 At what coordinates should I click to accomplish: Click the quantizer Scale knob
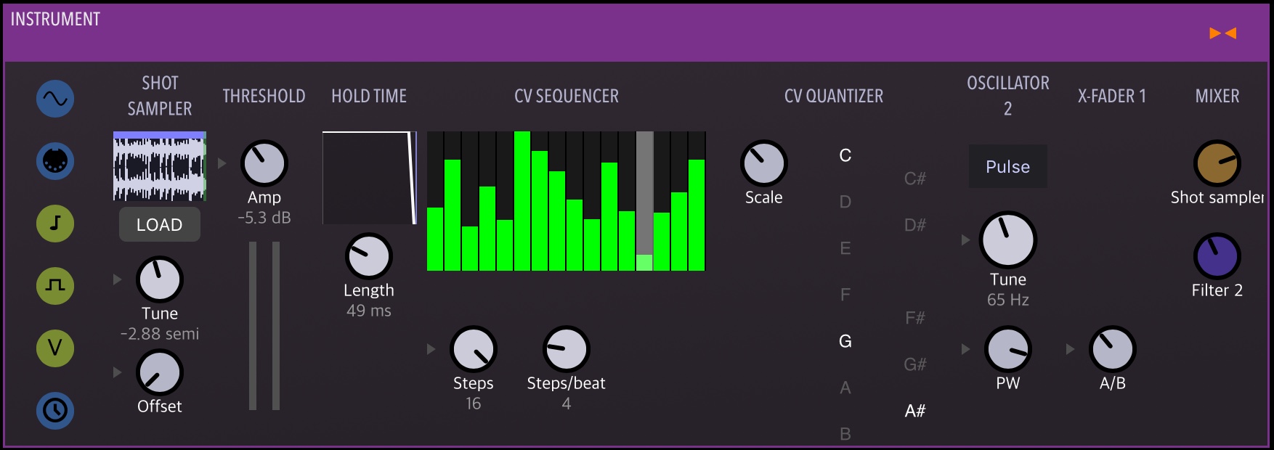click(764, 163)
